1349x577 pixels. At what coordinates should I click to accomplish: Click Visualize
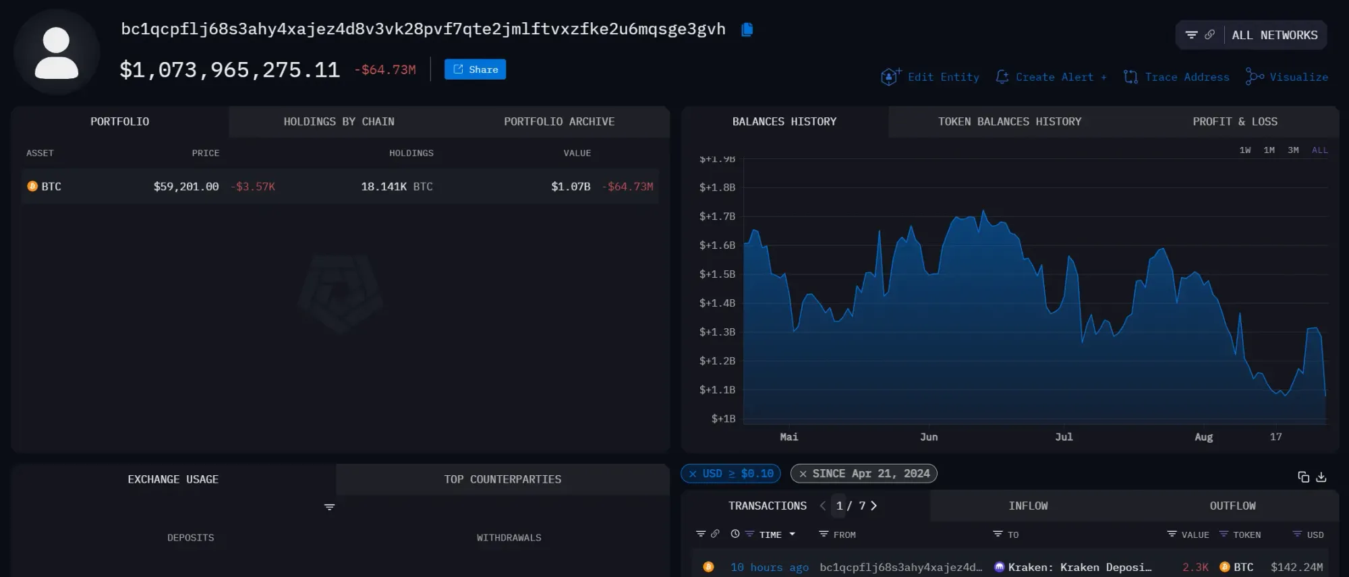coord(1298,77)
